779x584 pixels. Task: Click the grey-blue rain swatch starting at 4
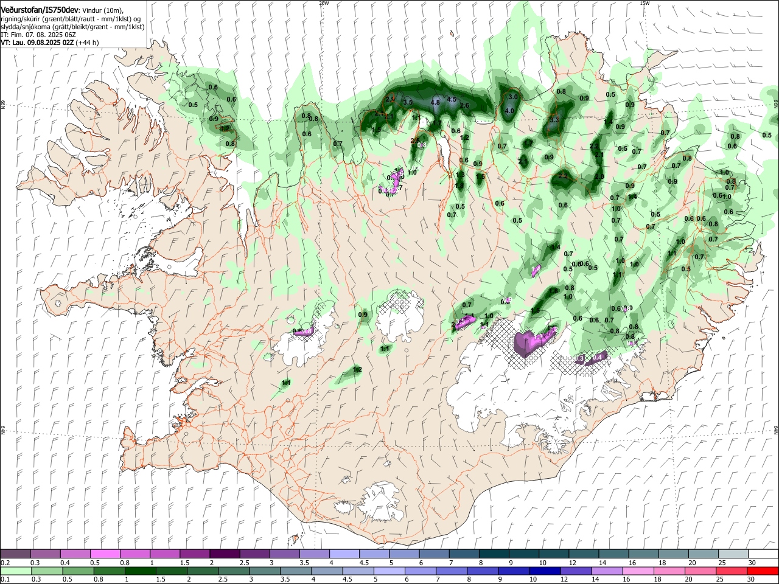click(x=327, y=571)
